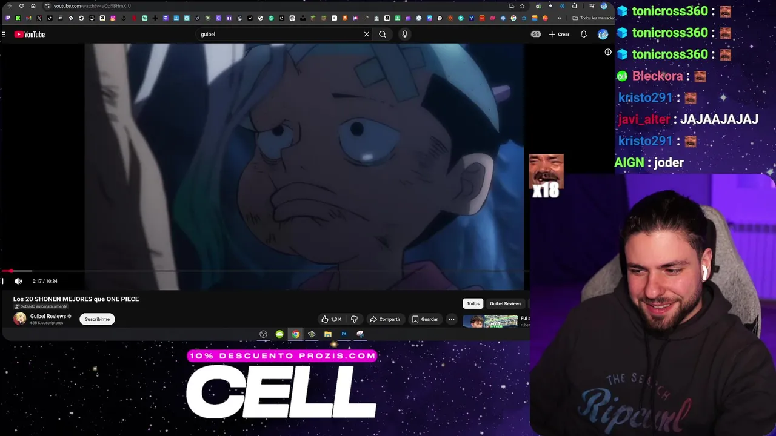The width and height of the screenshot is (776, 436).
Task: Open File Explorer from the taskbar
Action: click(x=328, y=334)
